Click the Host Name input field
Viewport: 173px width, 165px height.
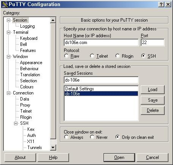(101, 42)
